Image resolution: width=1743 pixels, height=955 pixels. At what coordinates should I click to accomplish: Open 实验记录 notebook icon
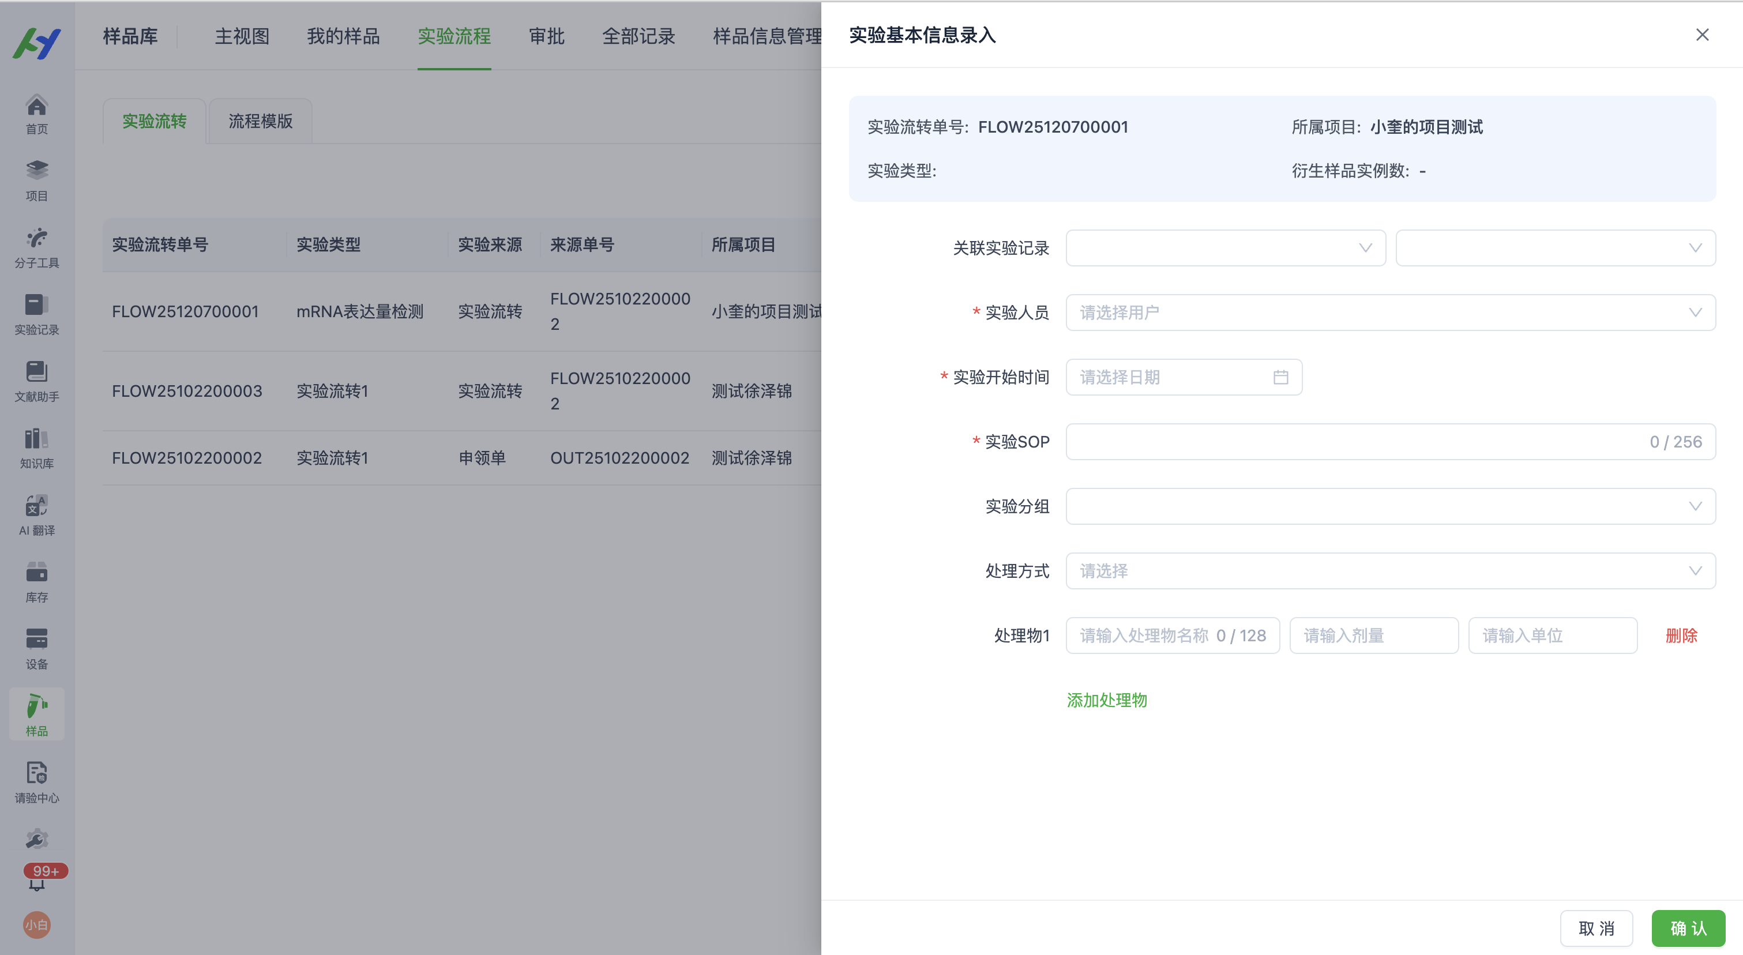point(36,306)
